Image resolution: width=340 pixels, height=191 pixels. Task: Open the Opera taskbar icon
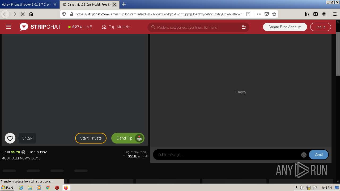point(57,188)
